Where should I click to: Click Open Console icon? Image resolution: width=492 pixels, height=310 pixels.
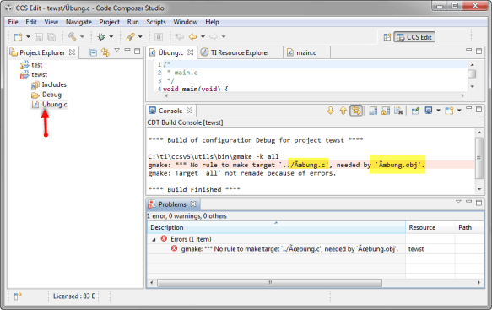[449, 111]
